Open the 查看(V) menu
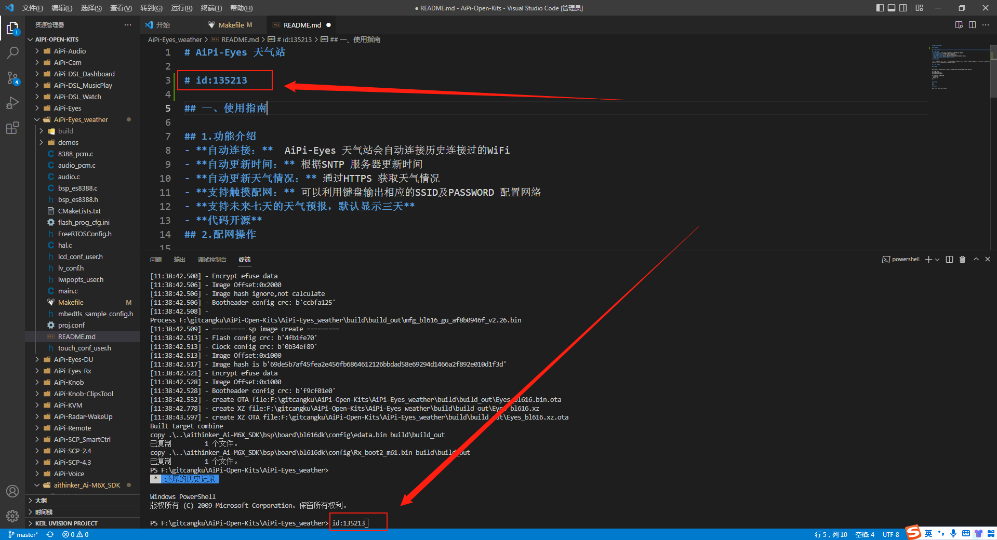 [121, 8]
